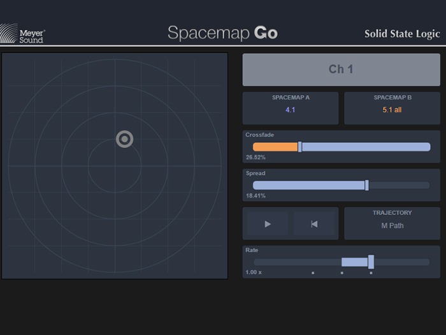Click the Meyer Sound logo
446x335 pixels.
23,34
